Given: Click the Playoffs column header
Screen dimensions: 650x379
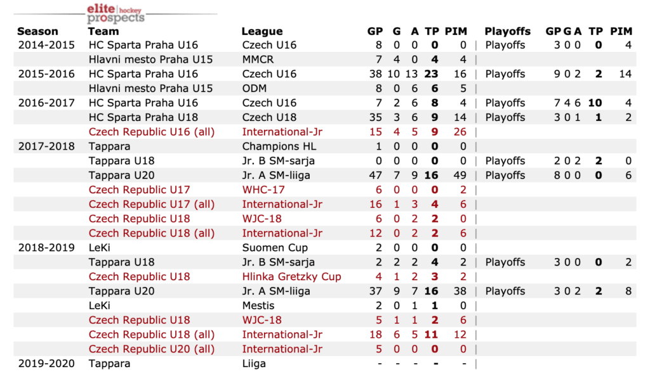Looking at the screenshot, I should [x=507, y=31].
